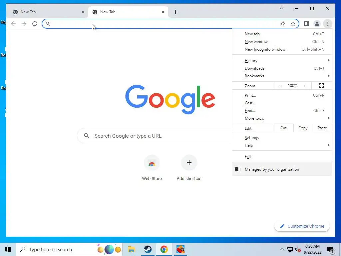Image resolution: width=341 pixels, height=256 pixels.
Task: Expand the Bookmarks submenu
Action: click(282, 76)
